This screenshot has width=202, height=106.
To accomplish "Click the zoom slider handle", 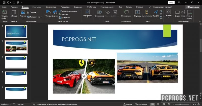I will pos(180,104).
